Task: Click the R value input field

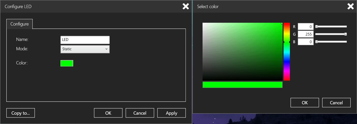Action: 306,27
